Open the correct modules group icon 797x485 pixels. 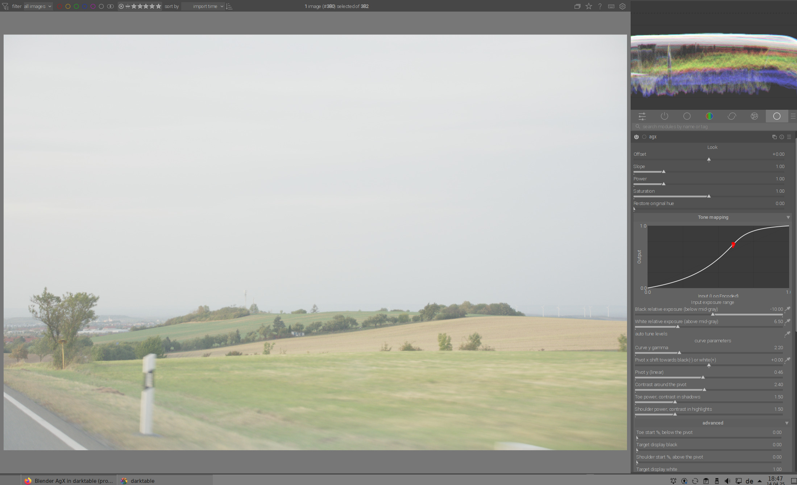[732, 116]
